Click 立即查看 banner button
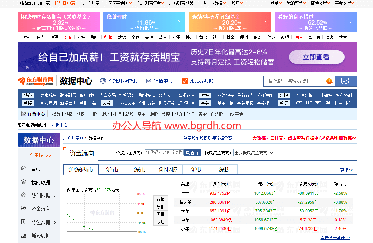The width and height of the screenshot is (373, 243). [316, 57]
